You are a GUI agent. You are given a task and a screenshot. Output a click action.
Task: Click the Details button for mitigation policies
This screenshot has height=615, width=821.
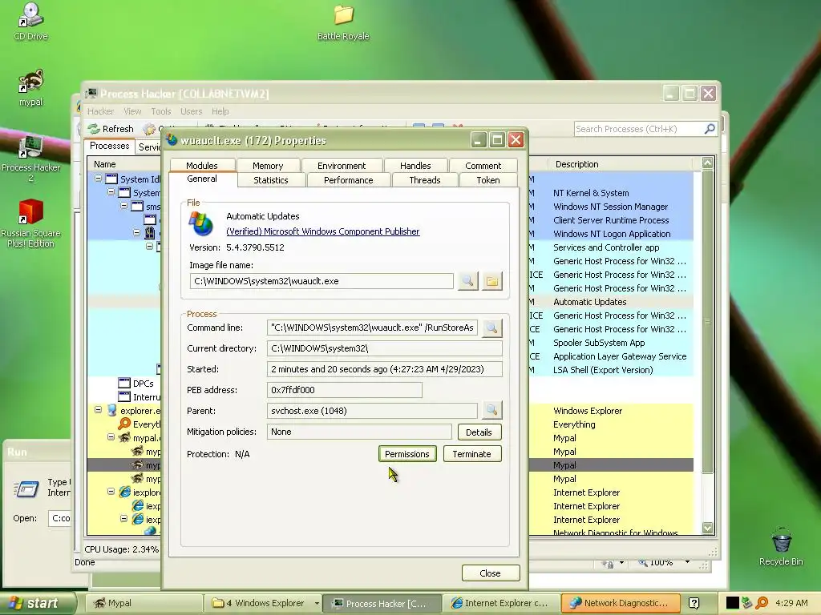479,432
